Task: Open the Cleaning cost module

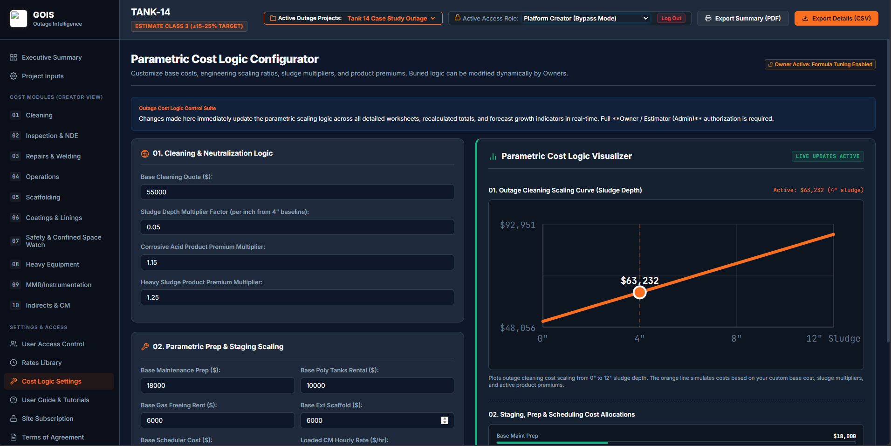Action: pos(59,115)
